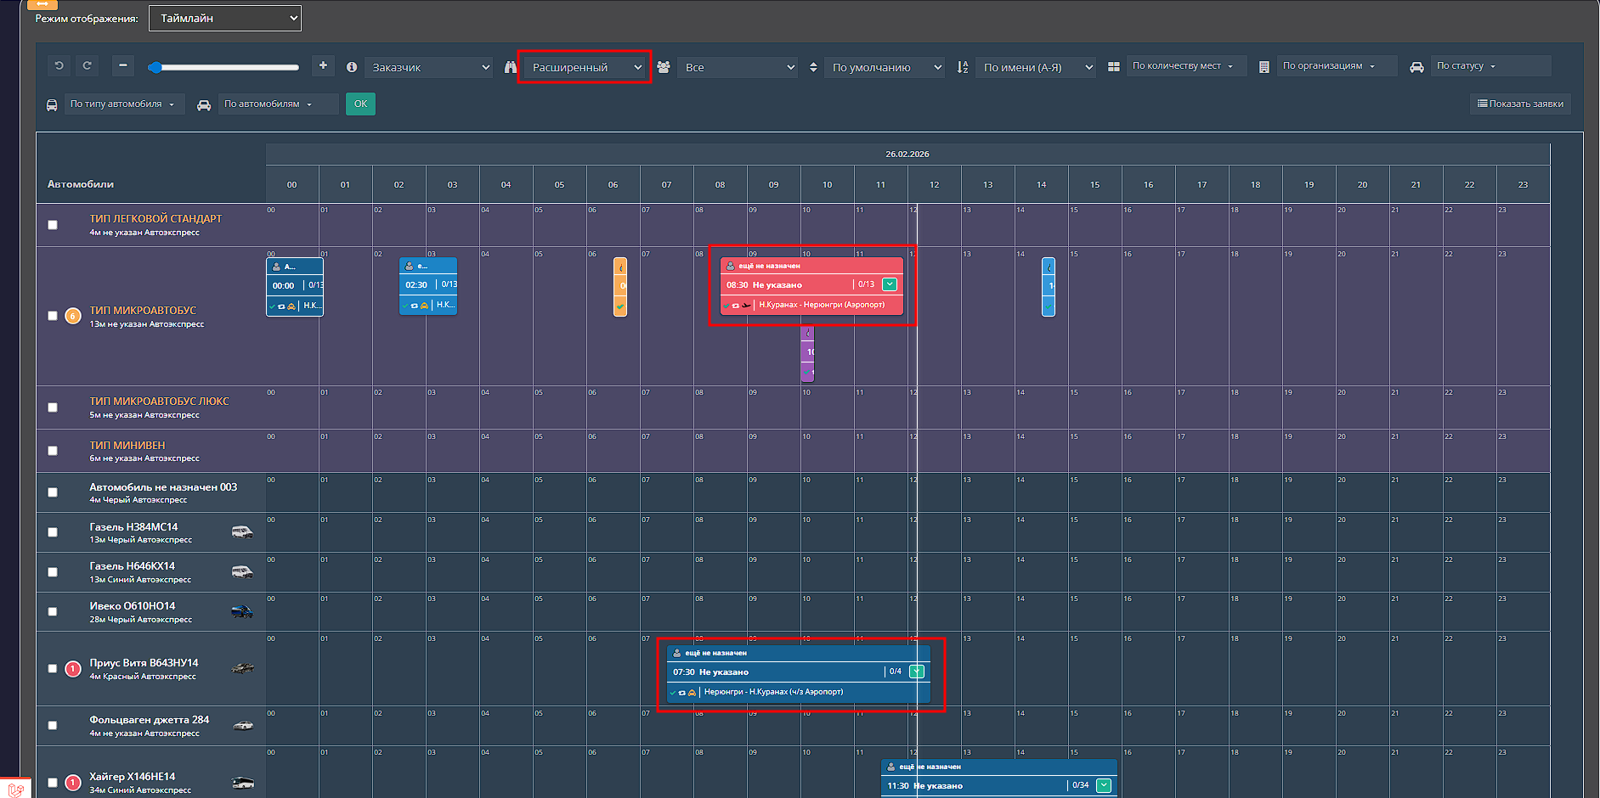Open the По имени (А-Я) sort dropdown
Screen dimensions: 1600x798
click(1037, 67)
